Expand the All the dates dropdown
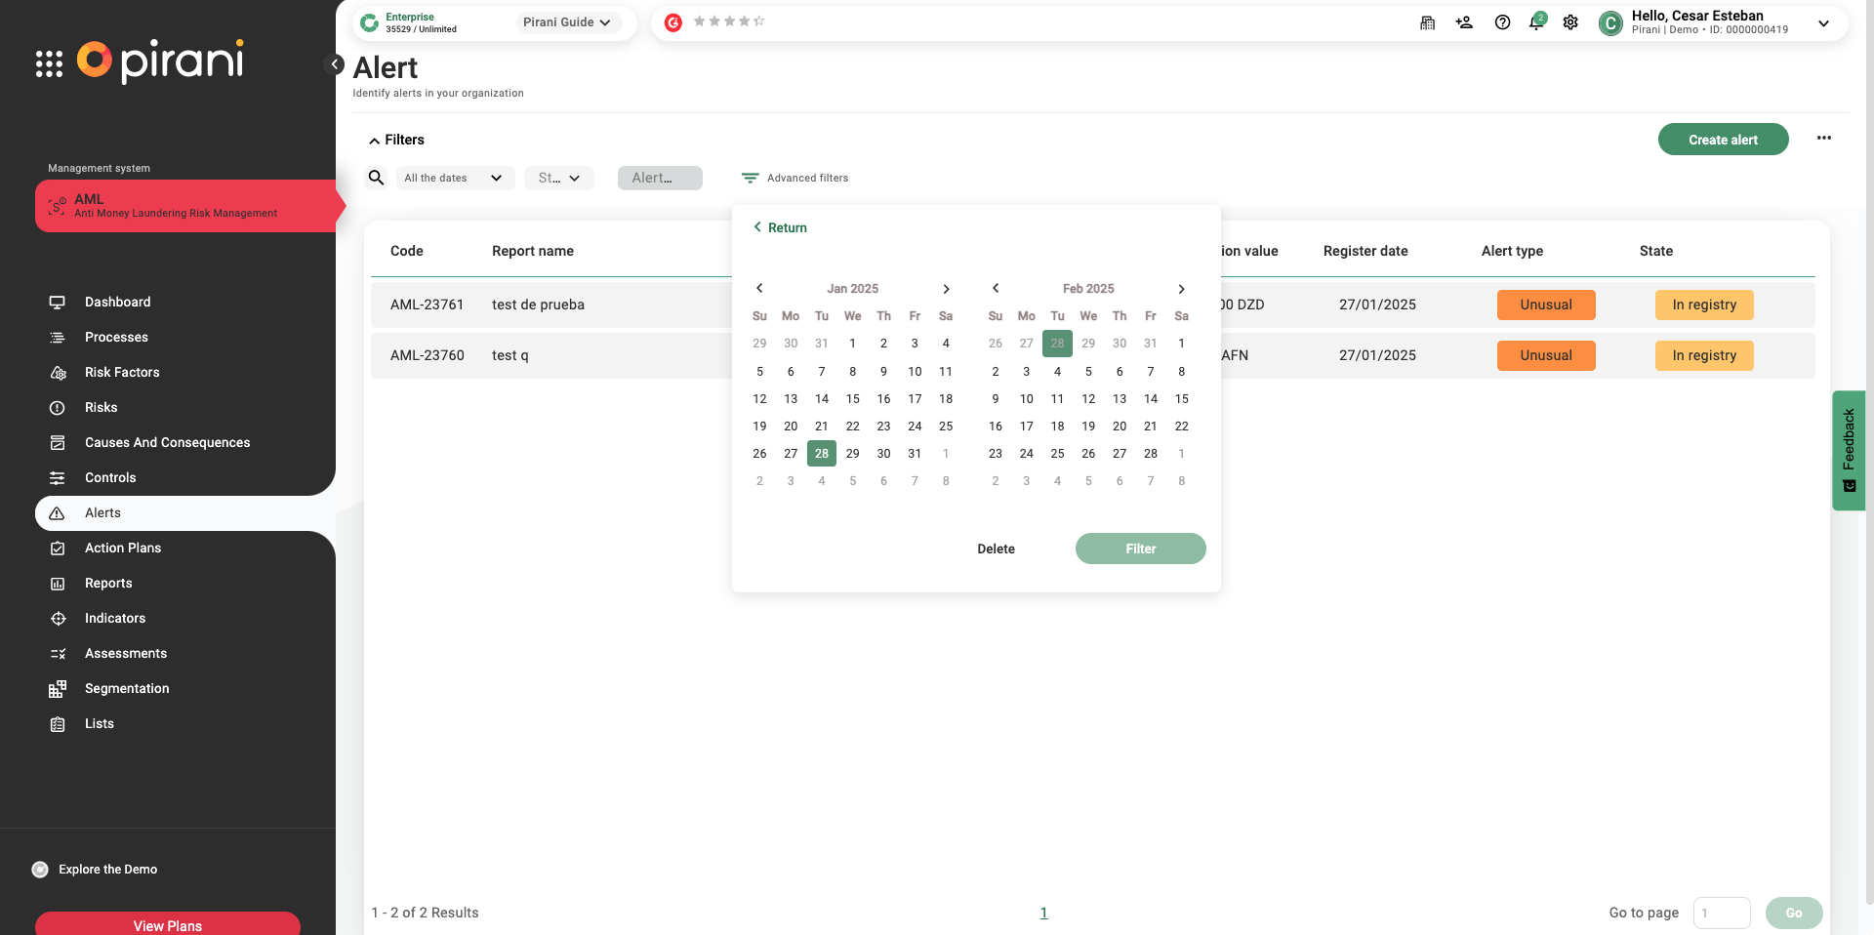The image size is (1874, 935). pyautogui.click(x=454, y=178)
